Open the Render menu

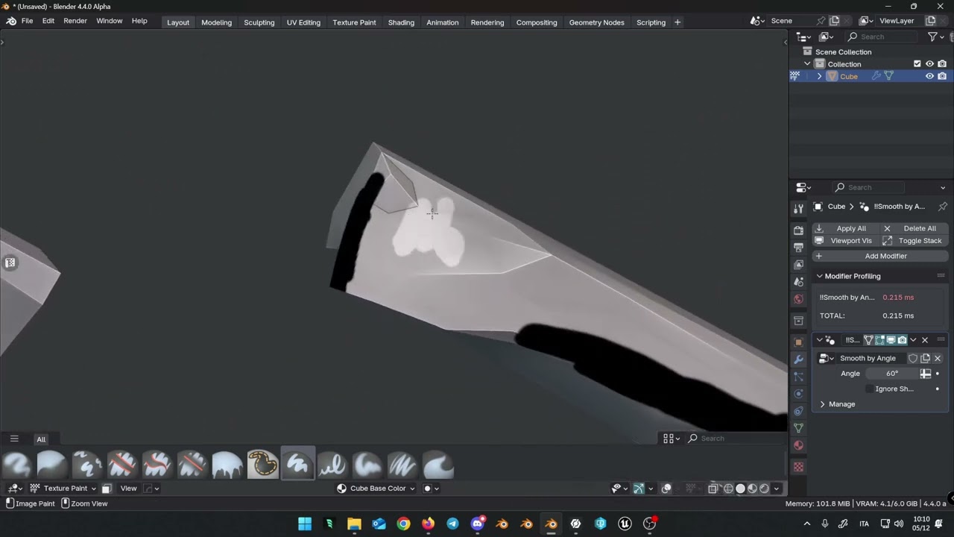point(75,21)
